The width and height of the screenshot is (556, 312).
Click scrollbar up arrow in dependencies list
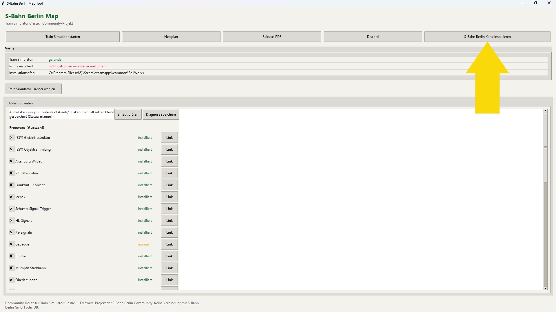tap(546, 111)
